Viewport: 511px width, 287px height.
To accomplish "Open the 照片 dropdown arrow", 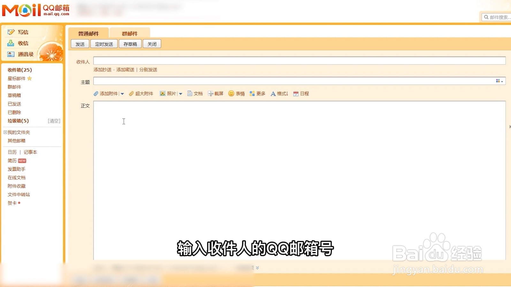I will tap(181, 93).
